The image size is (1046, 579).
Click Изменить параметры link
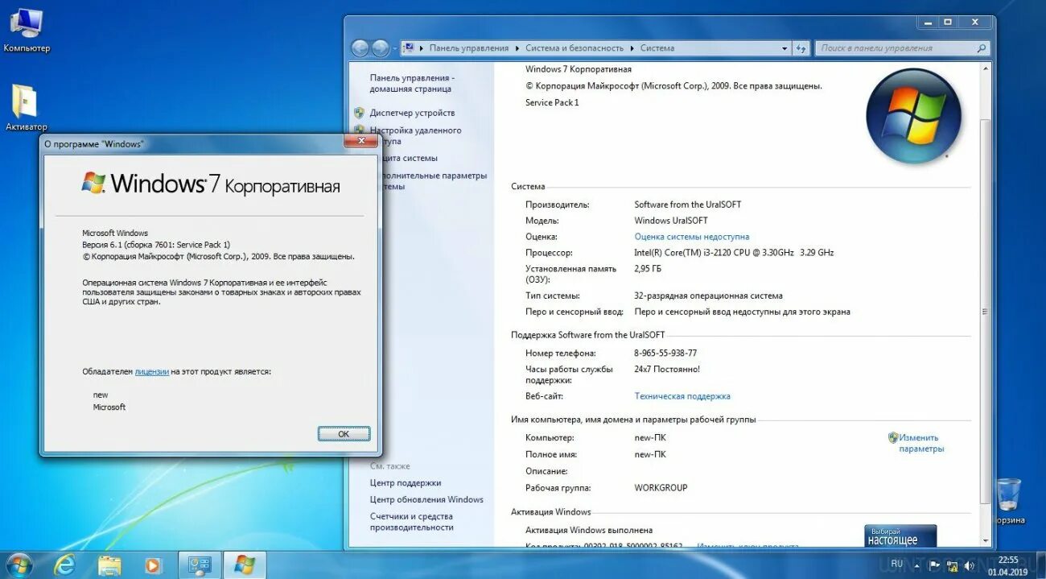point(921,443)
